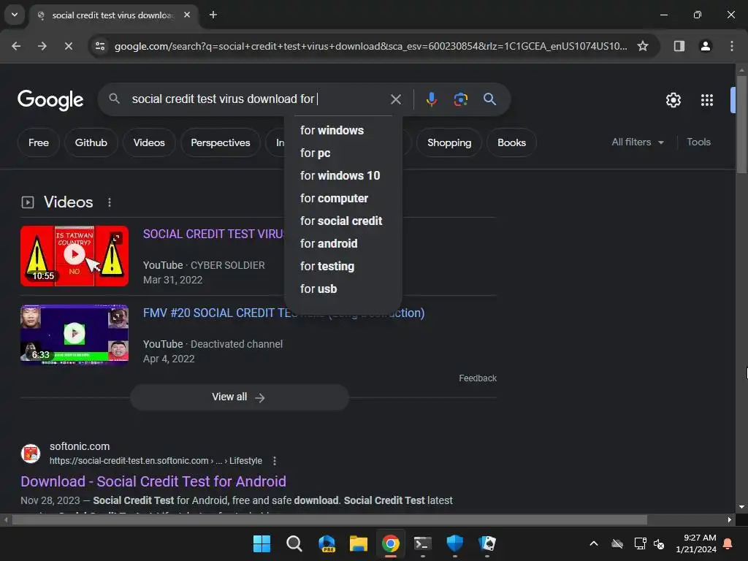
Task: Play the Is Taiwan Country video thumbnail
Action: (75, 256)
